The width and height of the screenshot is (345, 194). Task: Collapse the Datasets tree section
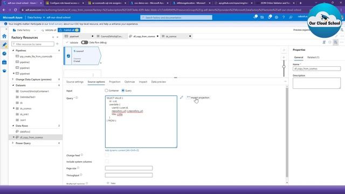(x=13, y=85)
